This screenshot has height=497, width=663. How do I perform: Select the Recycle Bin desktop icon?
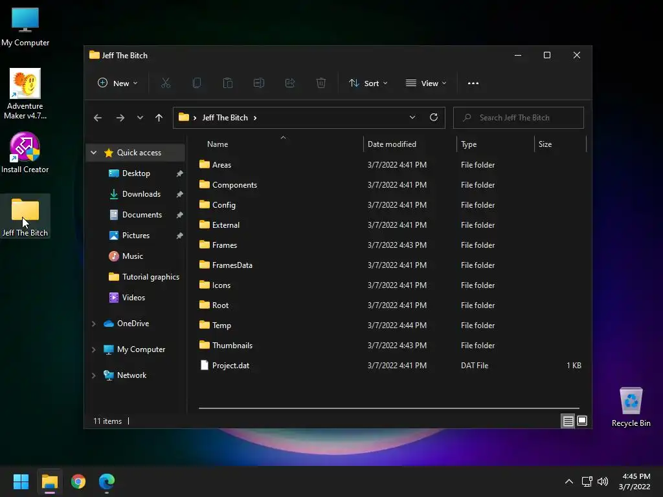pos(631,407)
